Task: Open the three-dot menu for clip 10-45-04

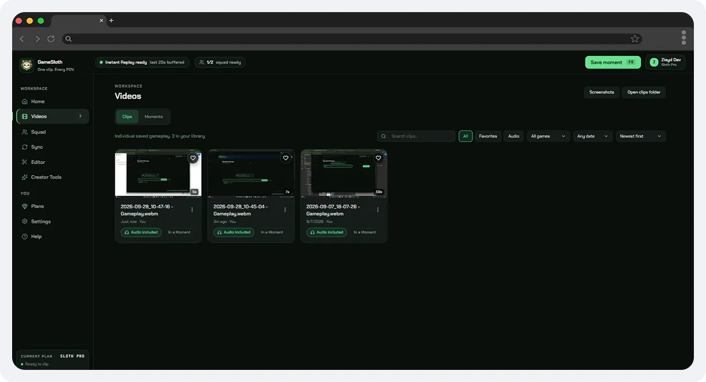Action: pos(285,210)
